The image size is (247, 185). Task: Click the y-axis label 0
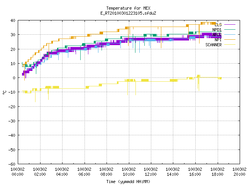(14, 78)
